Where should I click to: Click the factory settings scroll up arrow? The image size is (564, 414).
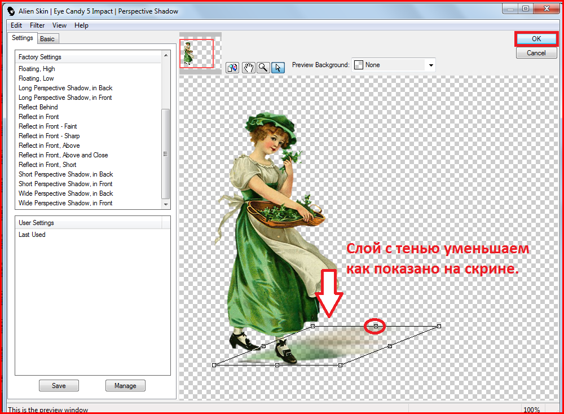(x=166, y=55)
